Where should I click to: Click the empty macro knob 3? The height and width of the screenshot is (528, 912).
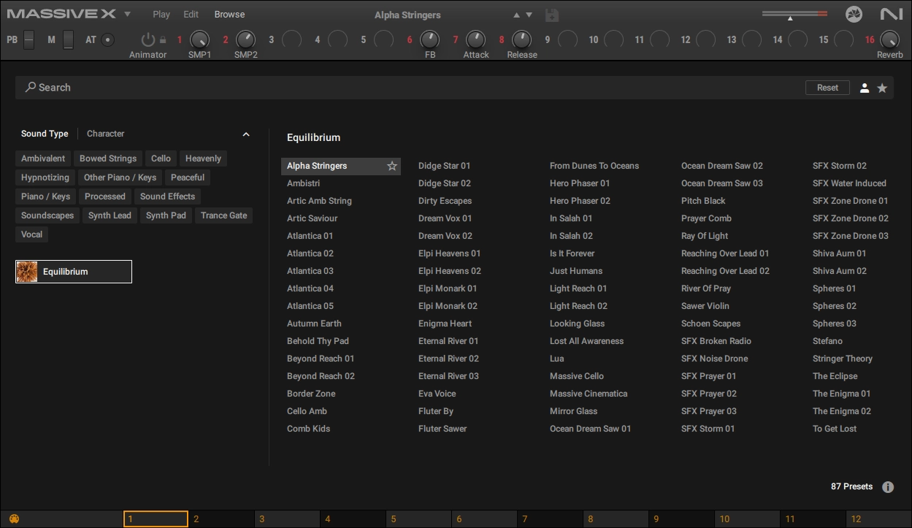(x=291, y=39)
